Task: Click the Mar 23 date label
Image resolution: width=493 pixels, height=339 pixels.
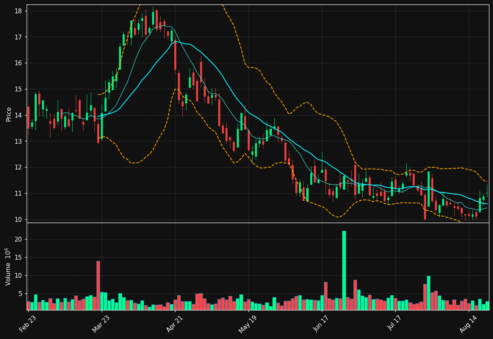Action: [x=101, y=325]
